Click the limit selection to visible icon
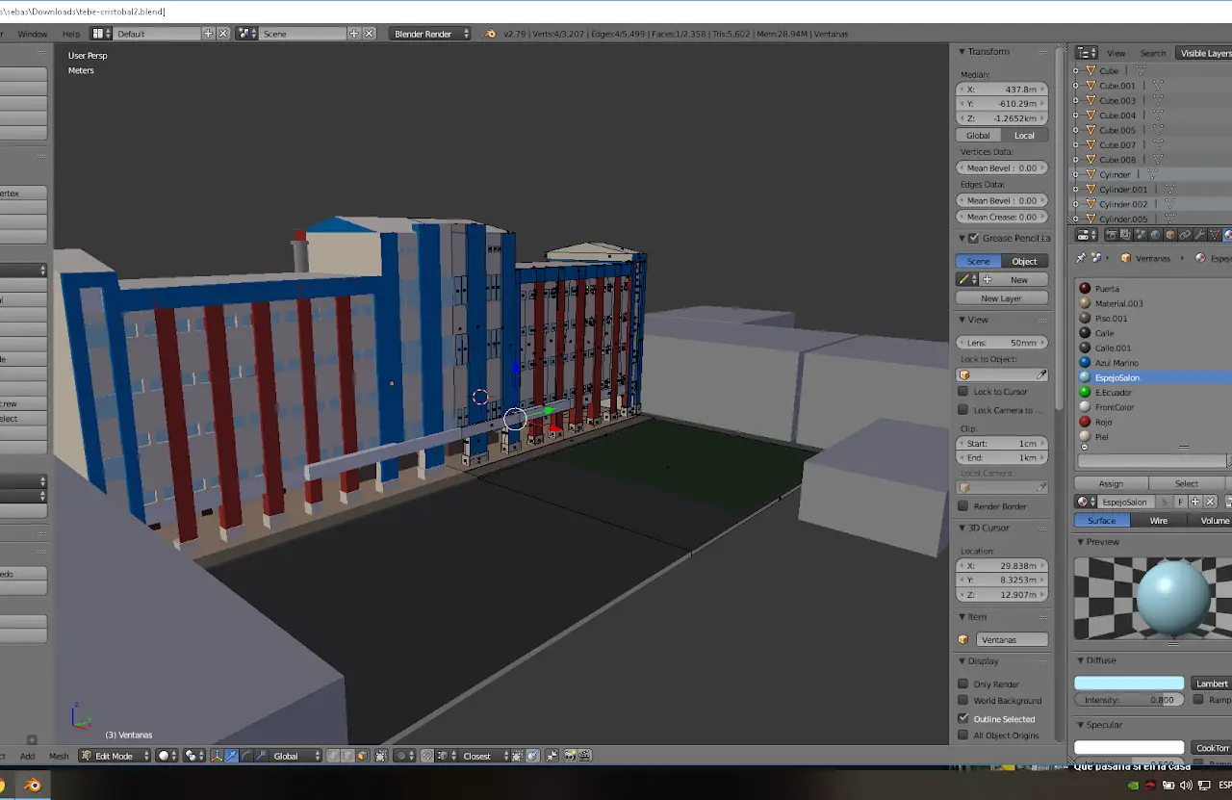Image resolution: width=1232 pixels, height=800 pixels. tap(381, 756)
